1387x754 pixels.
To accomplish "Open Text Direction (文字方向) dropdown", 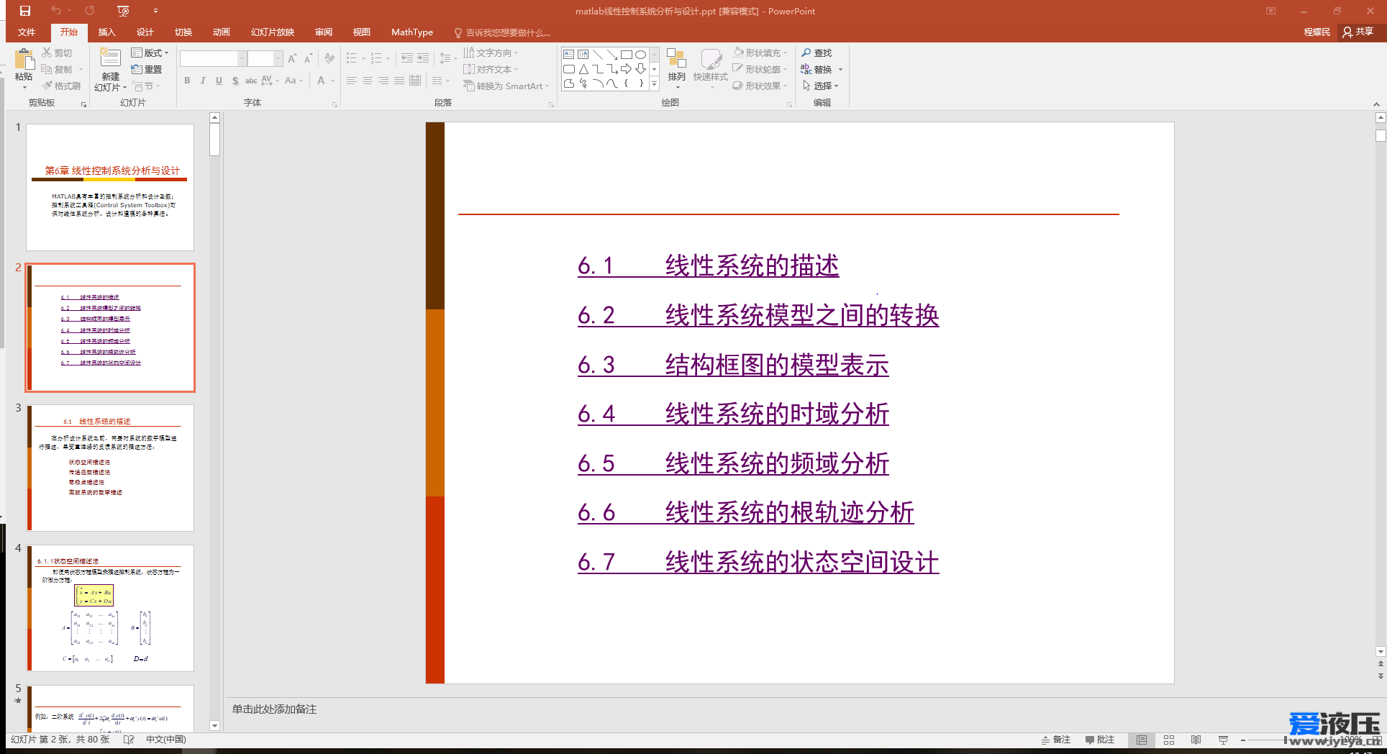I will [x=491, y=53].
